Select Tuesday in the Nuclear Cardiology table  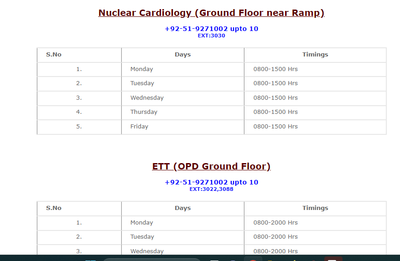click(x=142, y=83)
